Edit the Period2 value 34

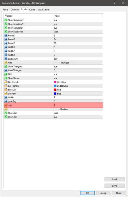click(78, 39)
